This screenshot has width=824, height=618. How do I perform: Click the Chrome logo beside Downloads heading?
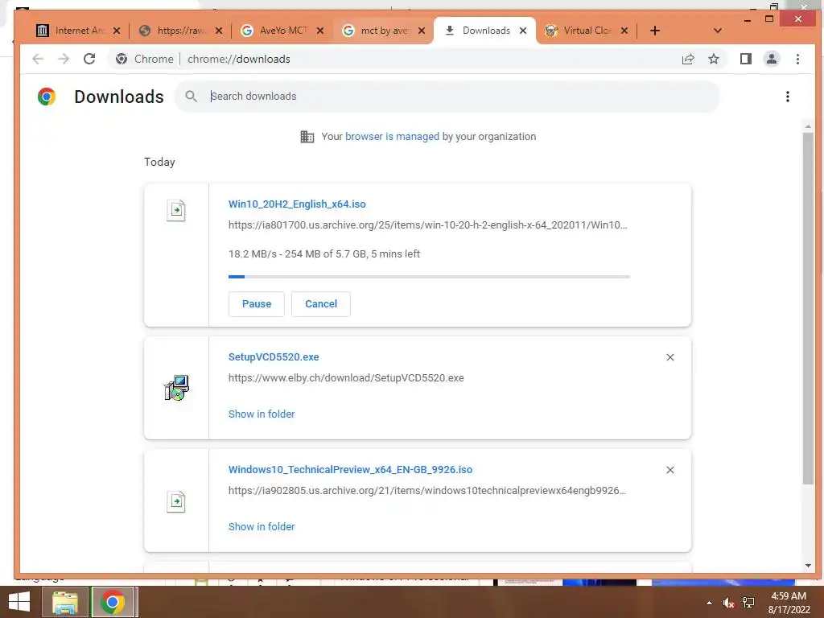click(47, 97)
